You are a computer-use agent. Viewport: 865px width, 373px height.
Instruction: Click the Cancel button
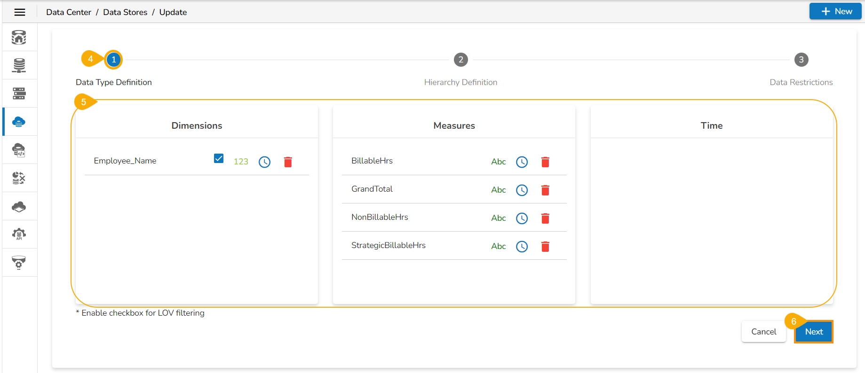[x=763, y=332]
